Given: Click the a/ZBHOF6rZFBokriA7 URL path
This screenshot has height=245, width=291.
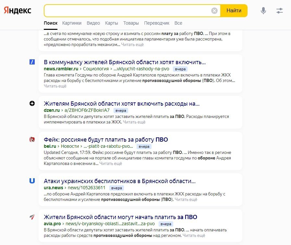Looking at the screenshot, I should (x=87, y=110).
